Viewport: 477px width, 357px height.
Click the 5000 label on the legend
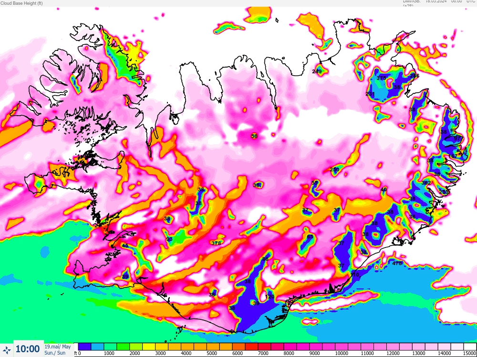coord(212,354)
